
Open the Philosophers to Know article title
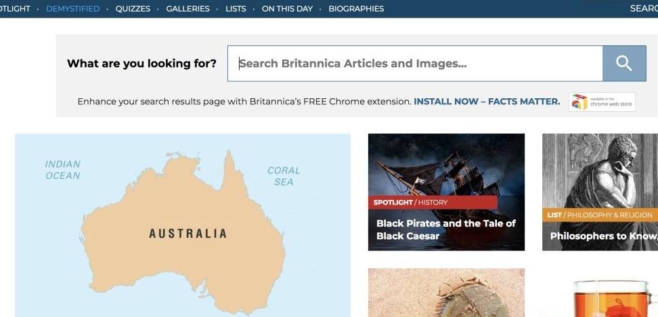click(604, 236)
